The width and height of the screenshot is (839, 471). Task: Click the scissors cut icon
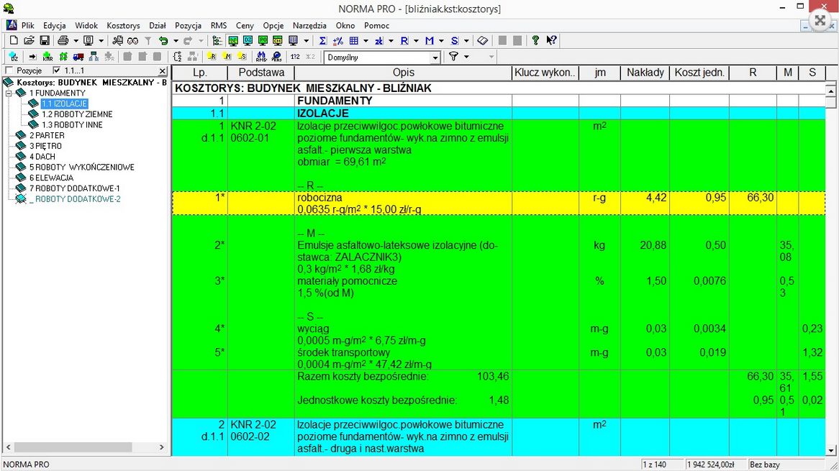tap(118, 41)
